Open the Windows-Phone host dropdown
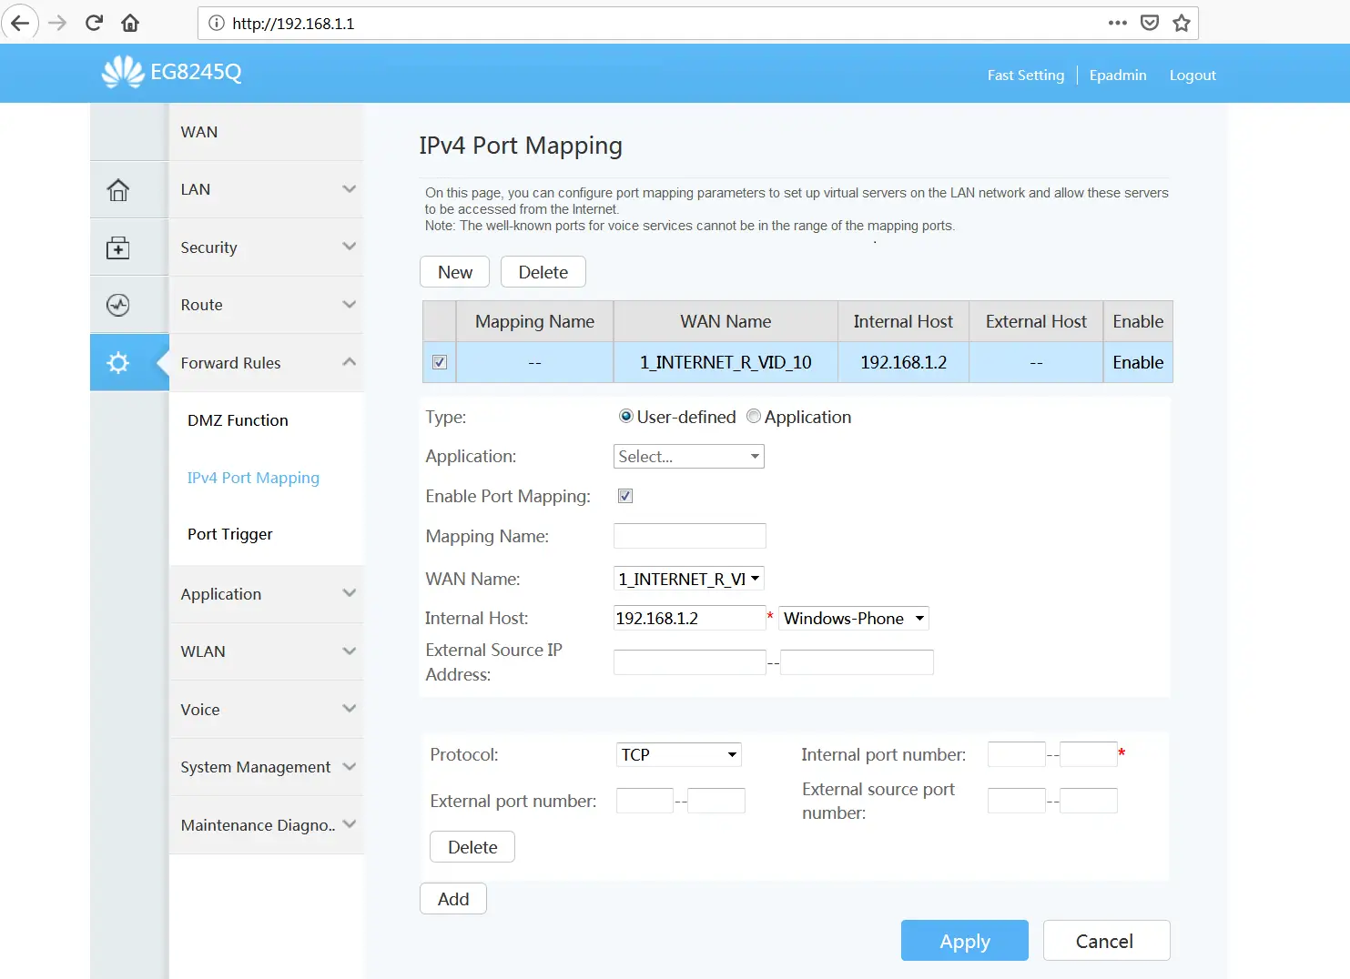 854,619
